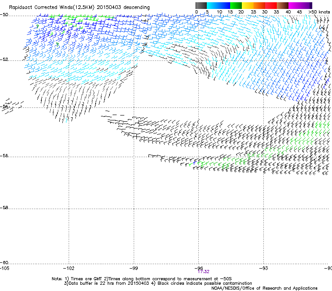Click the '25' legend scale label
The image size is (332, 291).
tap(253, 12)
